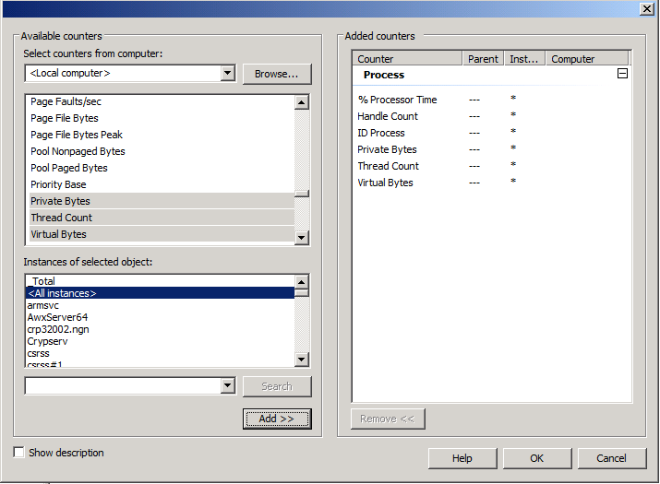
Task: Choose the _Total instance
Action: click(x=42, y=281)
